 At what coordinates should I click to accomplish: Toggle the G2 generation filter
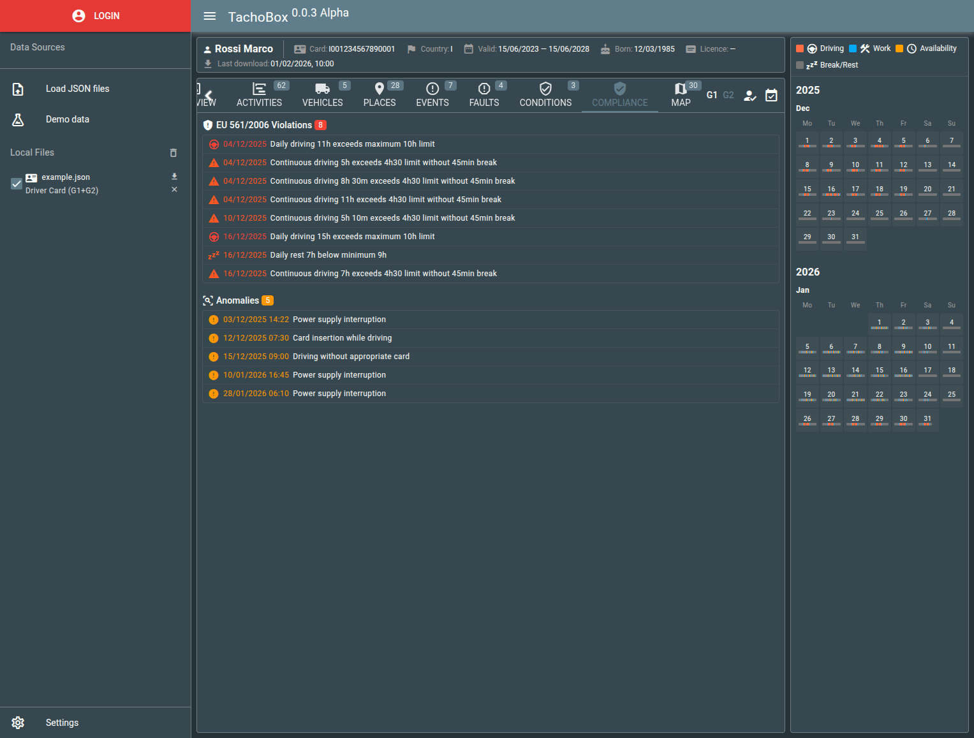coord(728,95)
